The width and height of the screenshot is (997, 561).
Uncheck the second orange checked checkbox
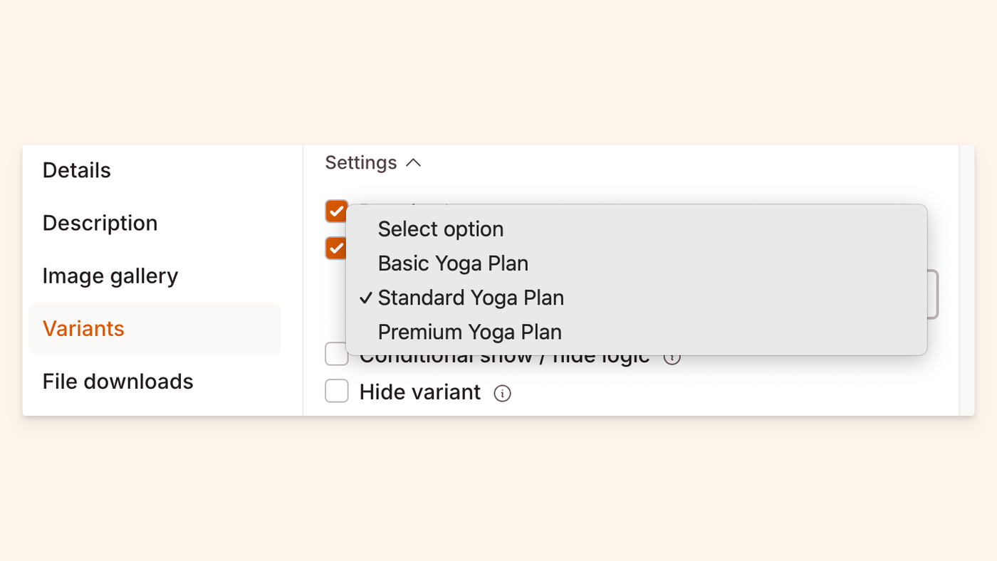click(335, 248)
